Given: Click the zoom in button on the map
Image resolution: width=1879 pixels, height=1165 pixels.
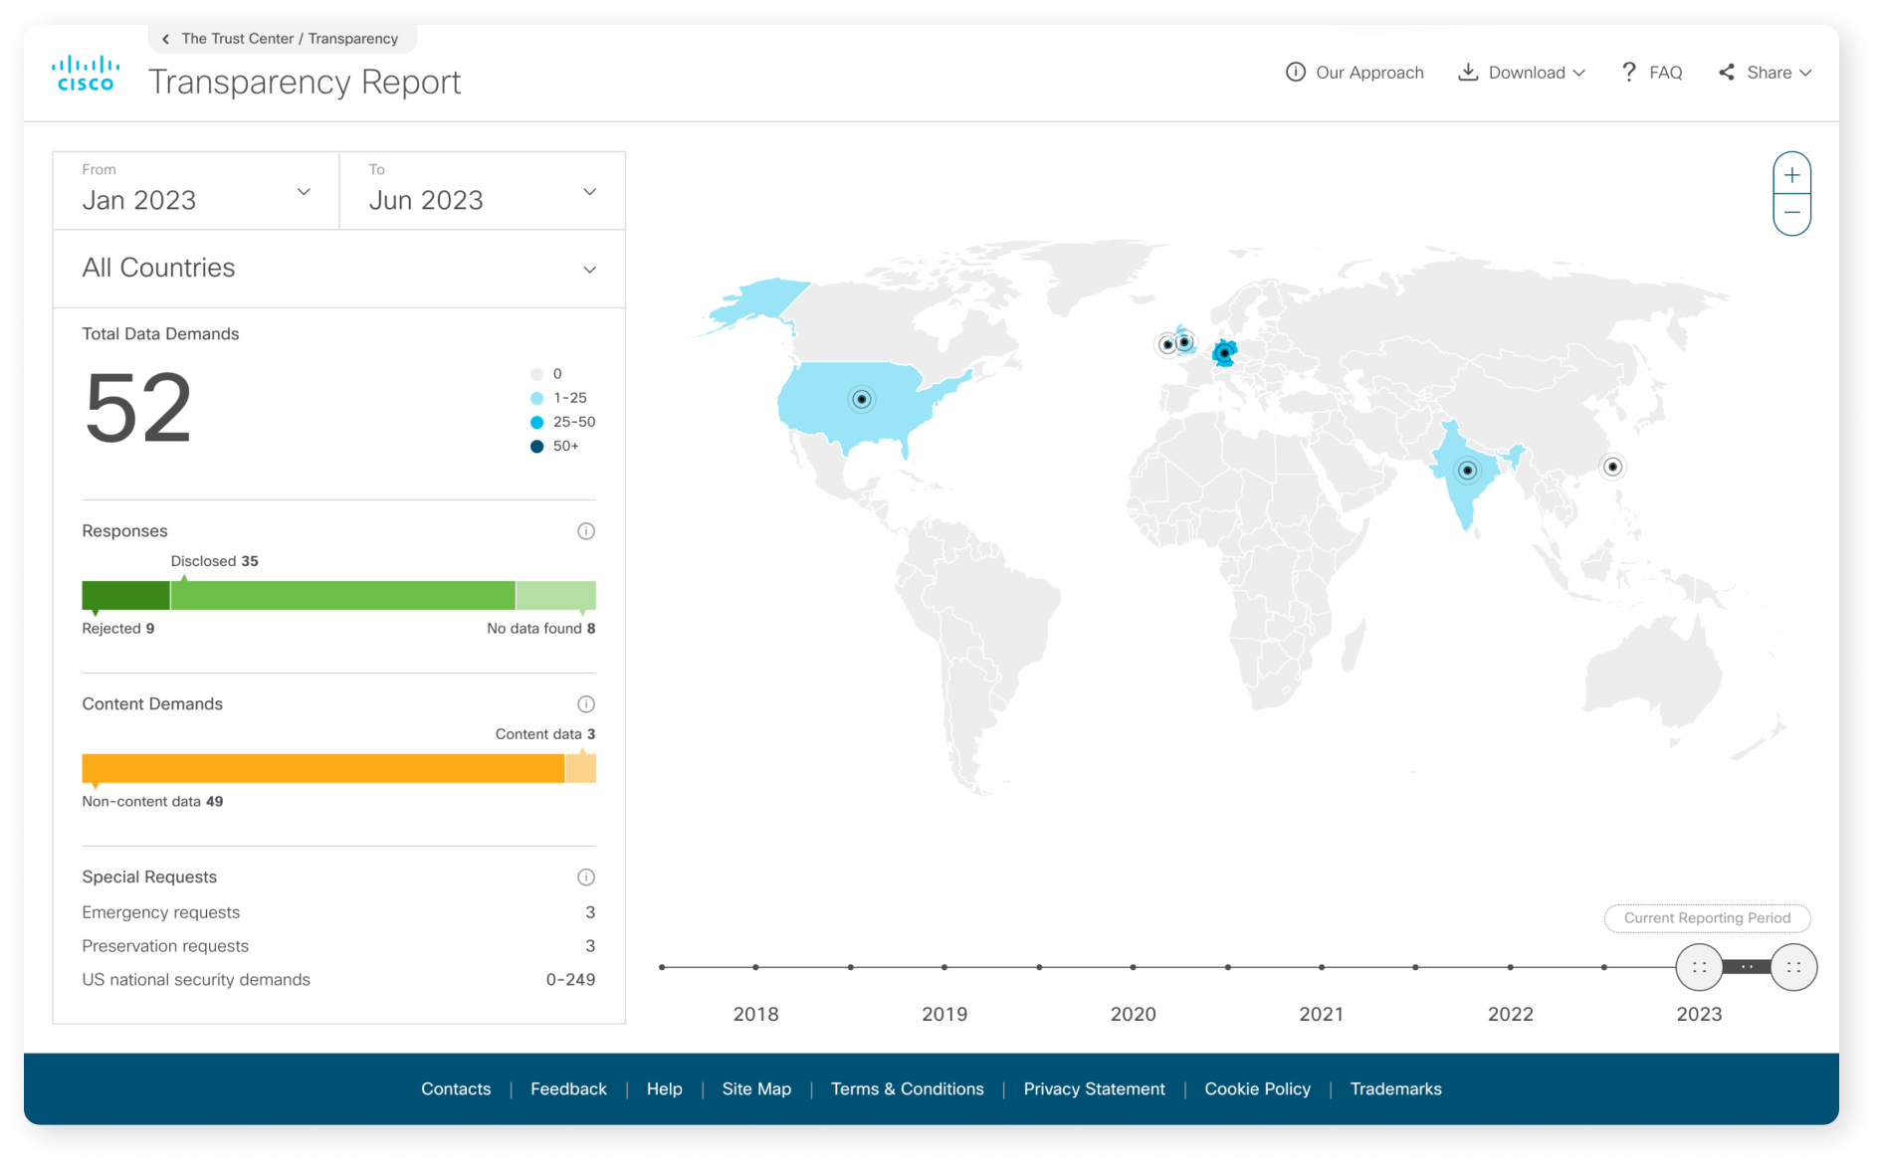Looking at the screenshot, I should [x=1790, y=173].
